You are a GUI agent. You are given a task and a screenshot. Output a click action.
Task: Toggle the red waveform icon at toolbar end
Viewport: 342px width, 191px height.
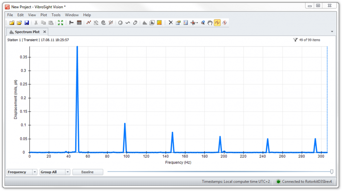click(x=225, y=23)
